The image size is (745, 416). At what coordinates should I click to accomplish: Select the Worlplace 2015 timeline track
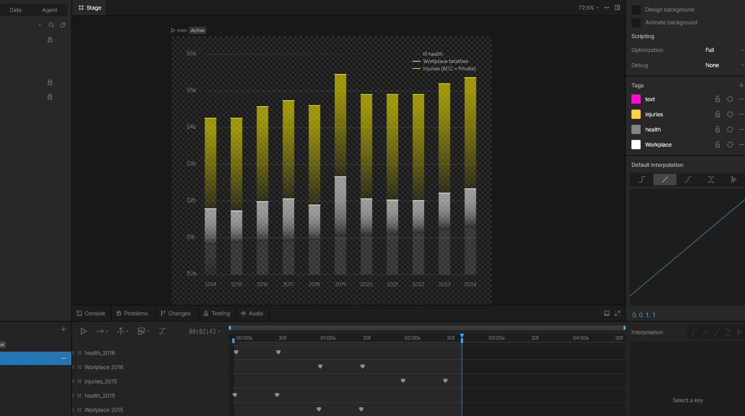[x=104, y=410]
